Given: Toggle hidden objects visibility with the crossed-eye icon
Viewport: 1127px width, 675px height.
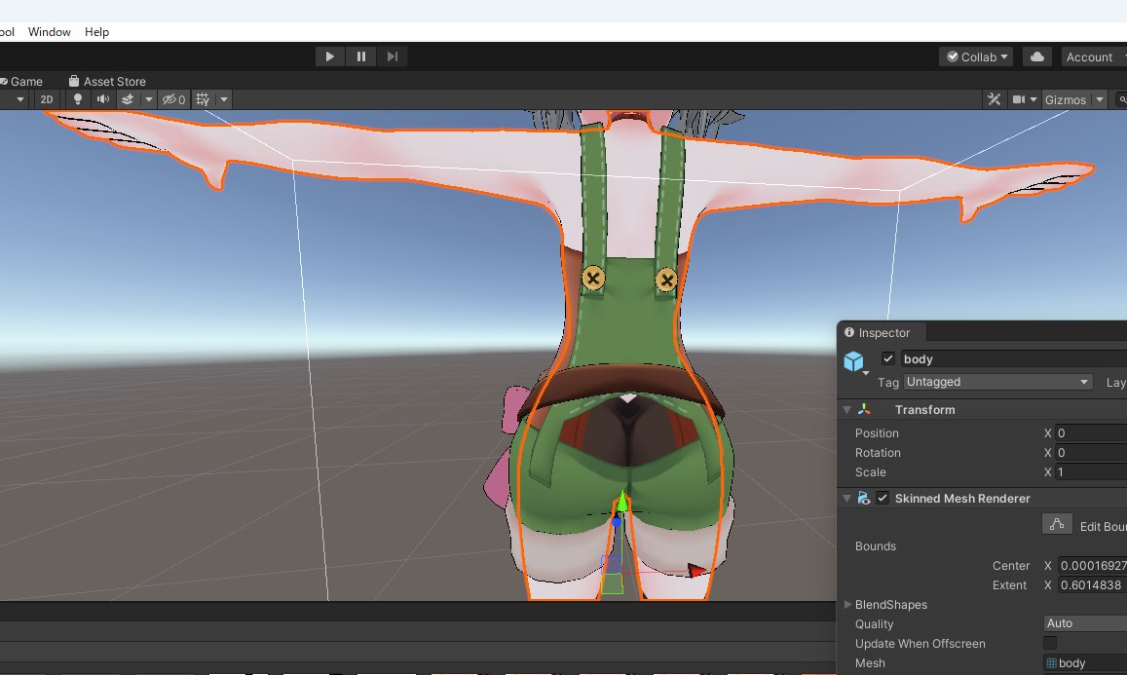Looking at the screenshot, I should 173,99.
